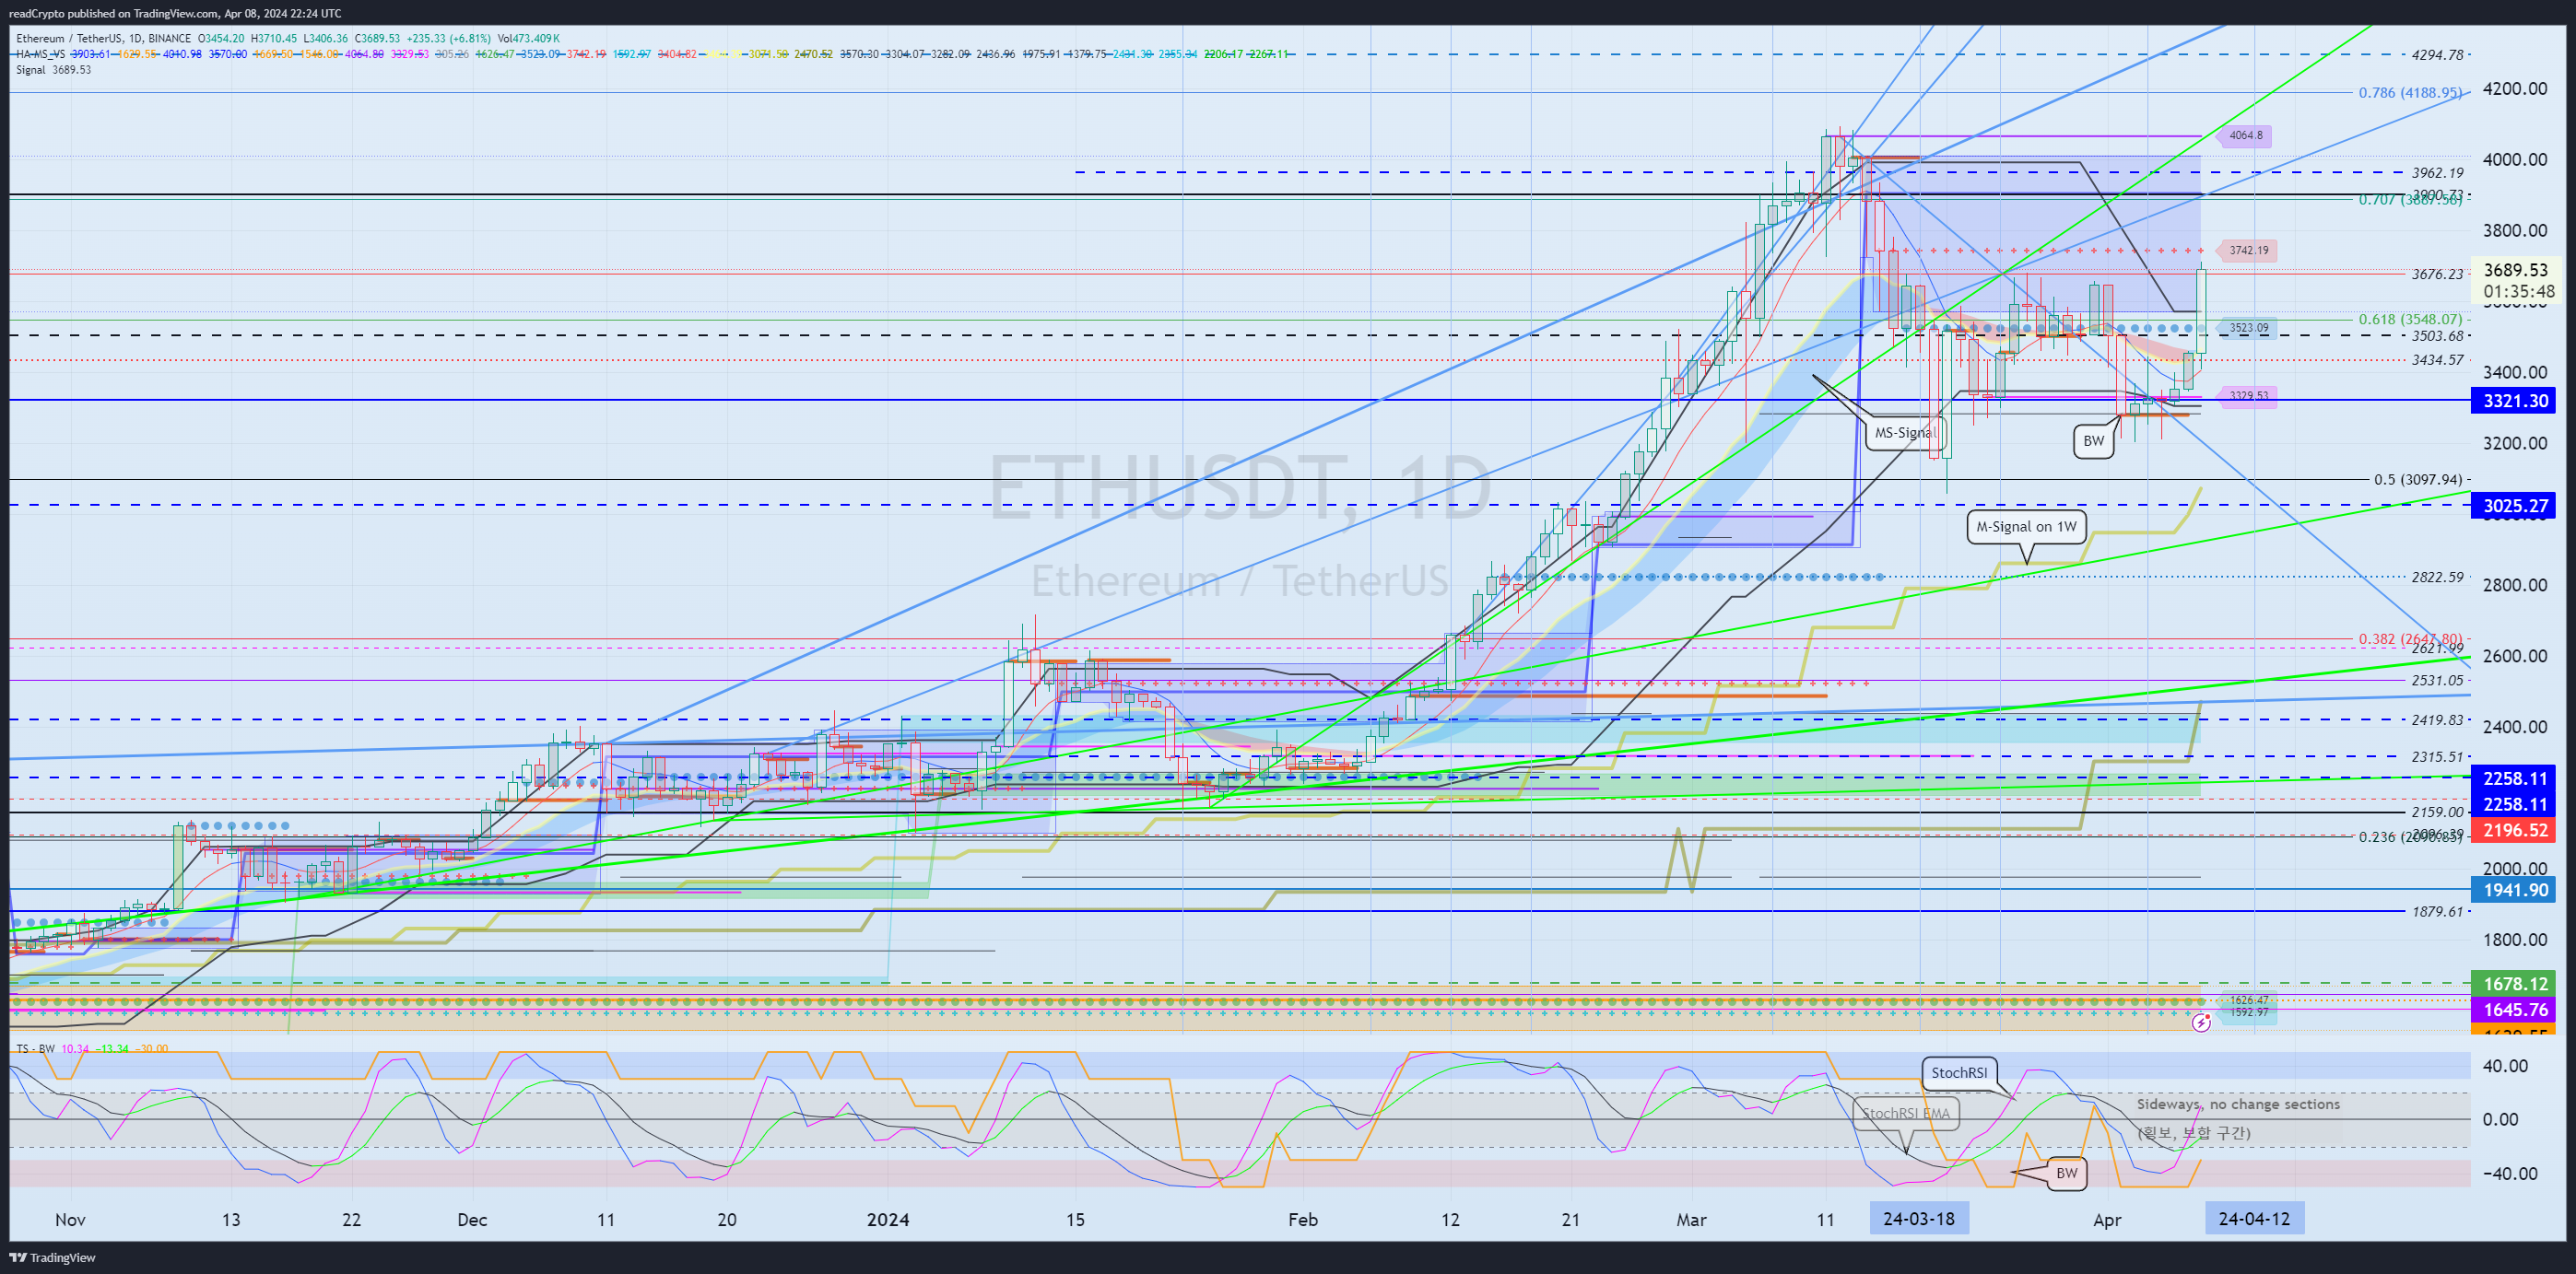Click the 2800.00 price axis tick
This screenshot has width=2576, height=1274.
click(2515, 586)
